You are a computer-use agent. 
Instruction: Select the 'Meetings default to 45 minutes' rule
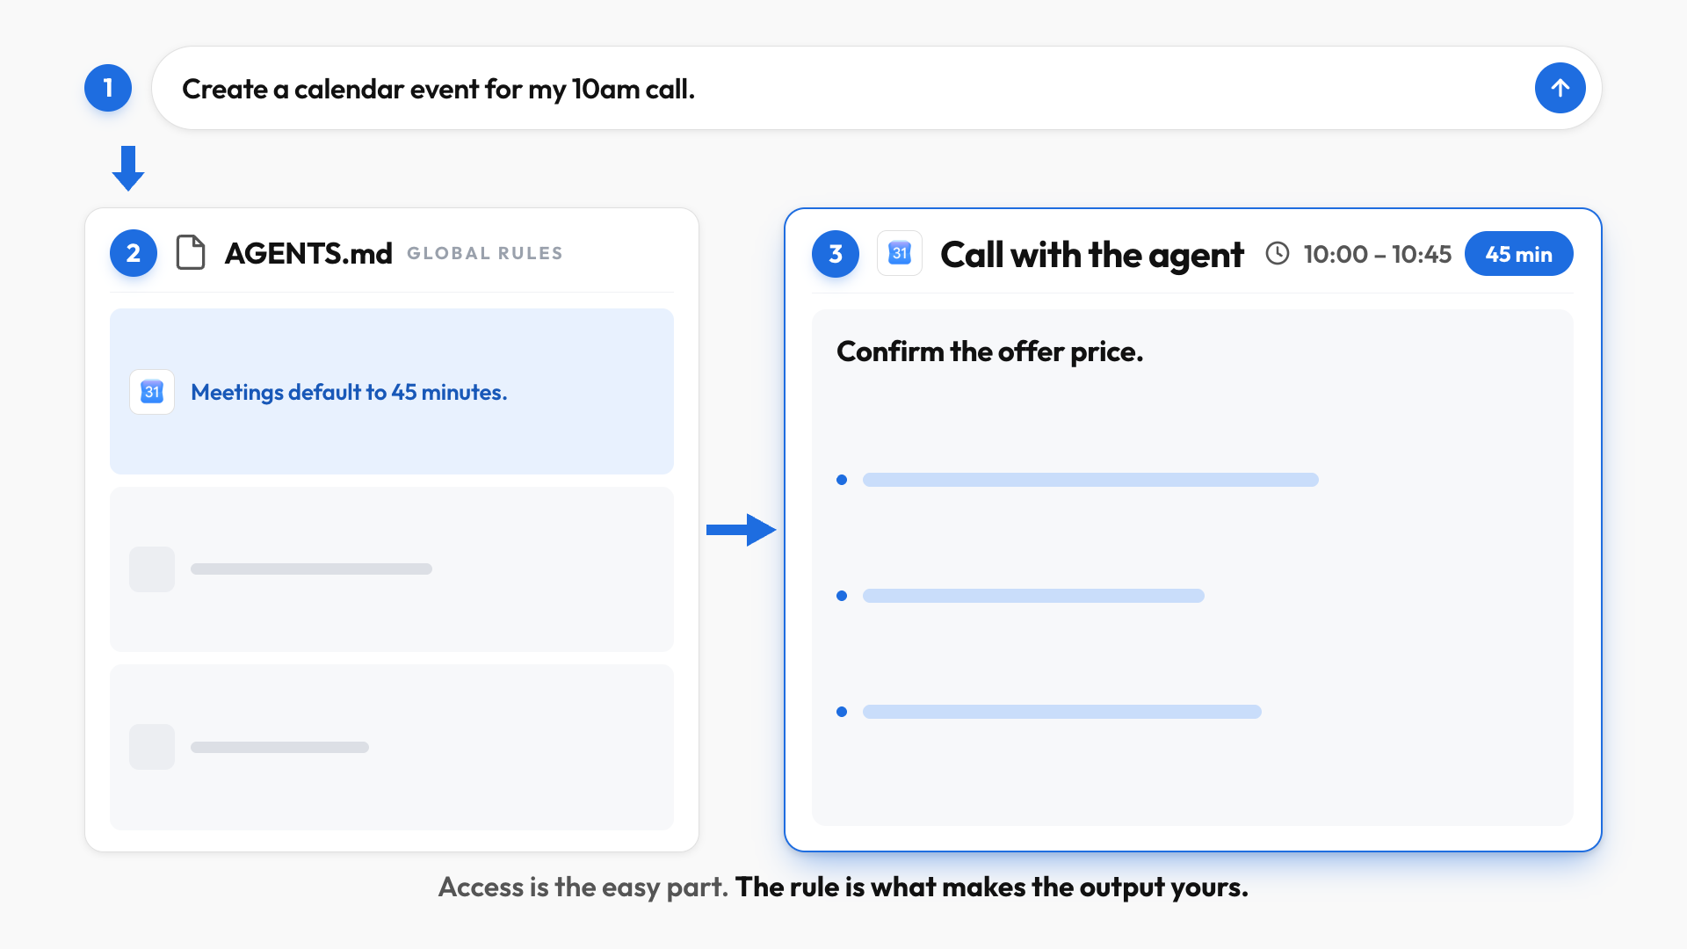[x=392, y=391]
